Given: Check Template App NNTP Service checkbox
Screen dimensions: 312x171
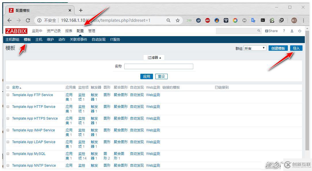Looking at the screenshot, I should pos(8,165).
